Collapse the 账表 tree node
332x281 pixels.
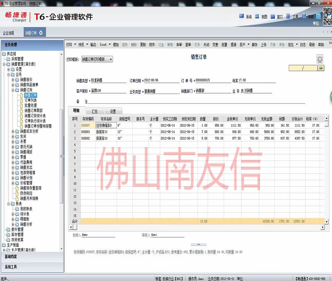click(x=8, y=204)
